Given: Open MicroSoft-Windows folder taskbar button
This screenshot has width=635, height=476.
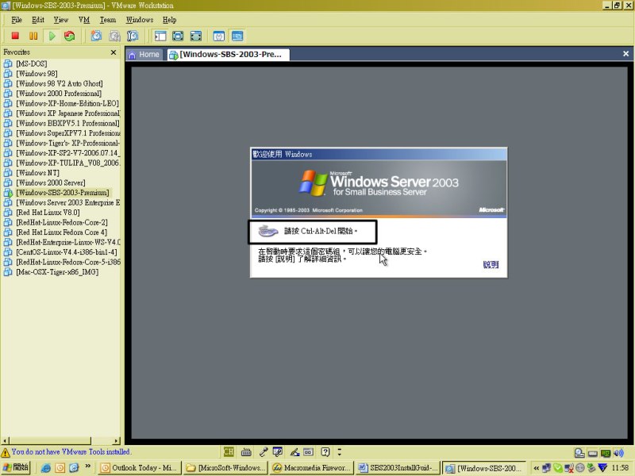Looking at the screenshot, I should click(x=225, y=468).
